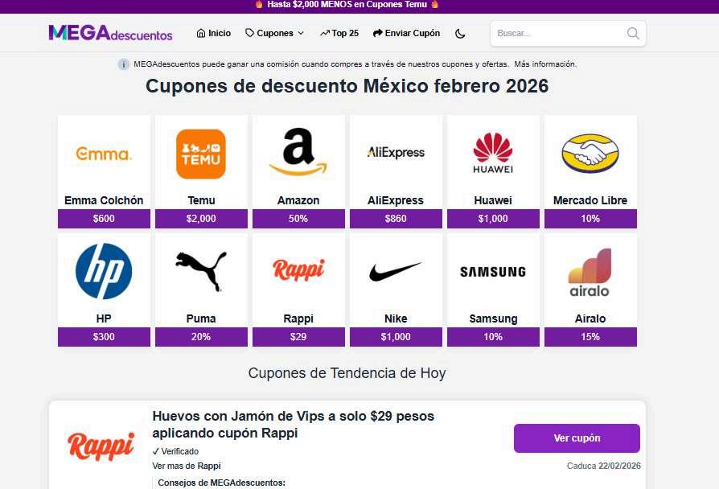Click the Nike $1,000 badge
The image size is (719, 489).
[396, 337]
